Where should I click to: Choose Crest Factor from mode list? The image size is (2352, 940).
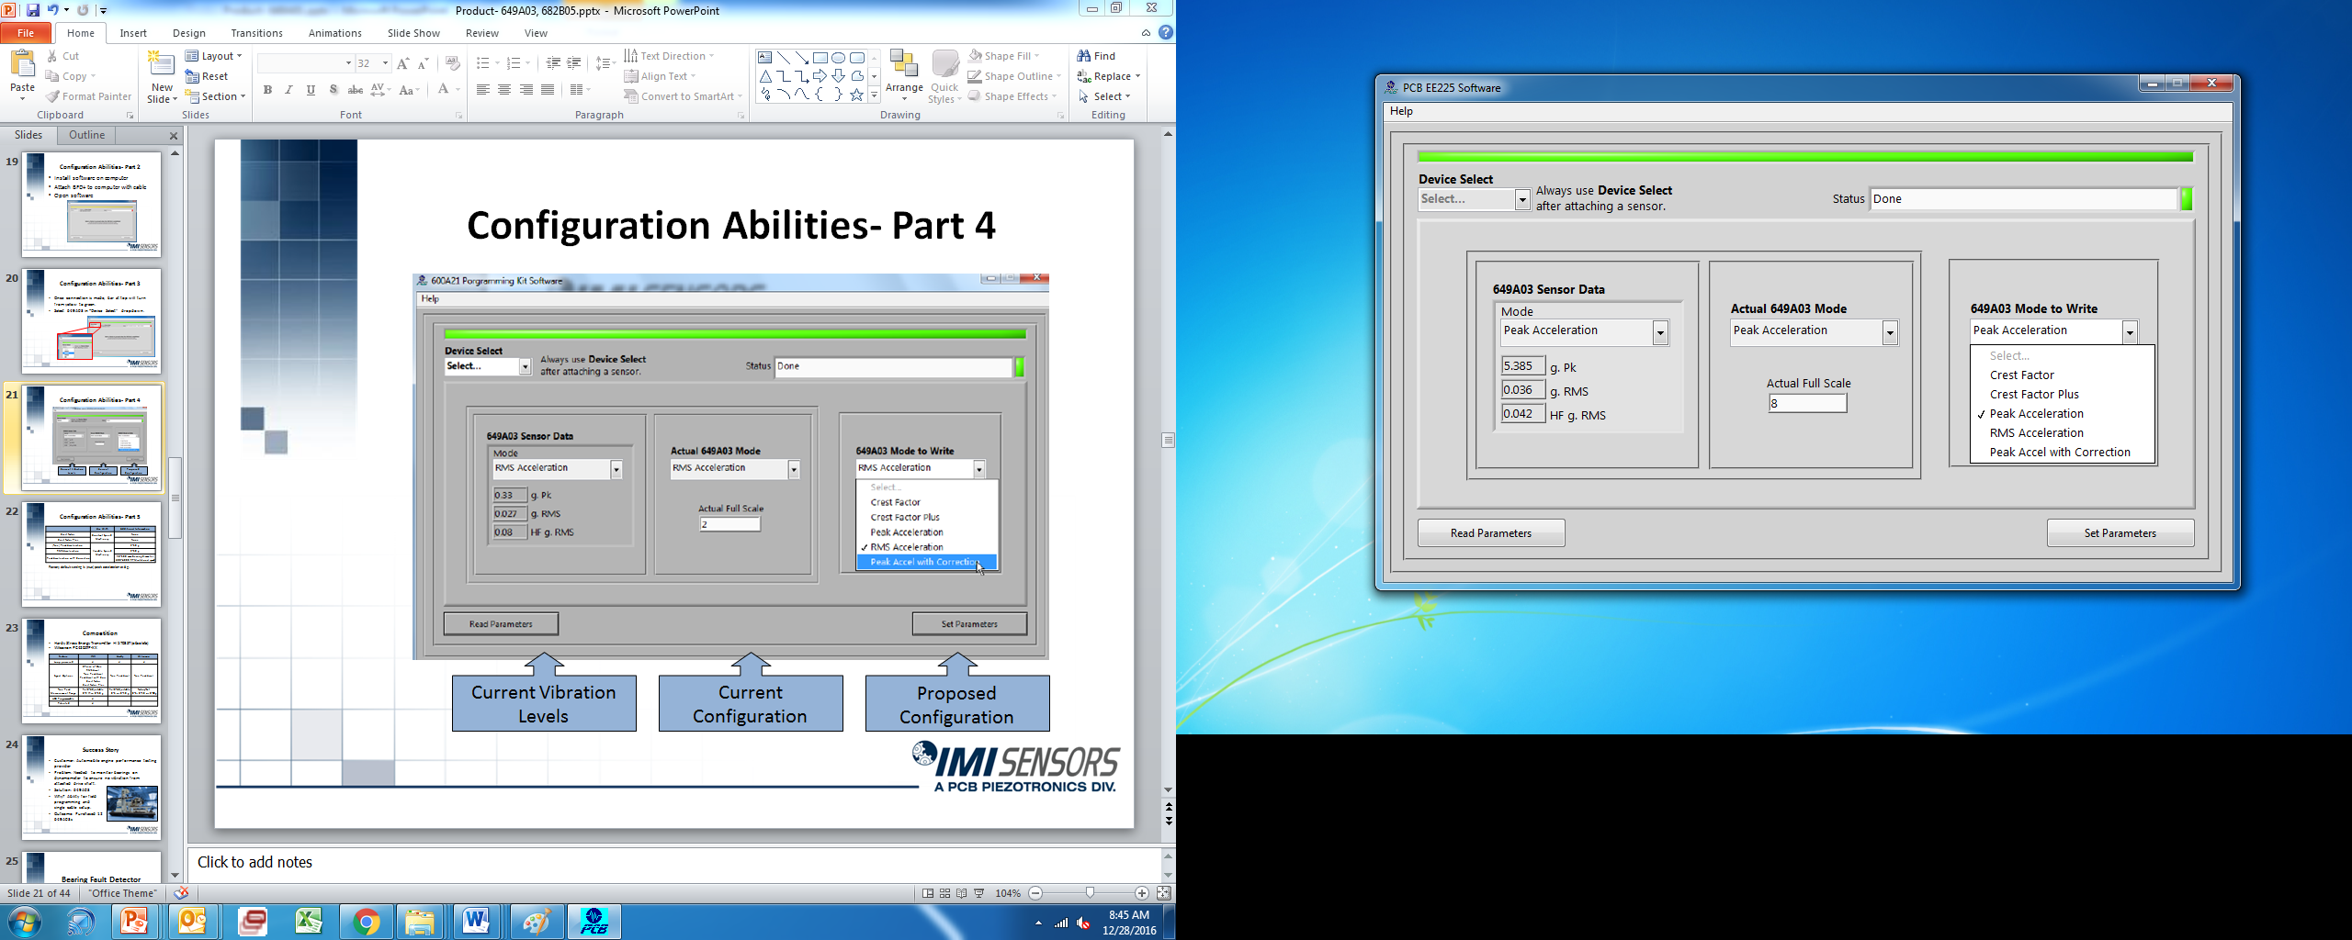click(x=2063, y=375)
